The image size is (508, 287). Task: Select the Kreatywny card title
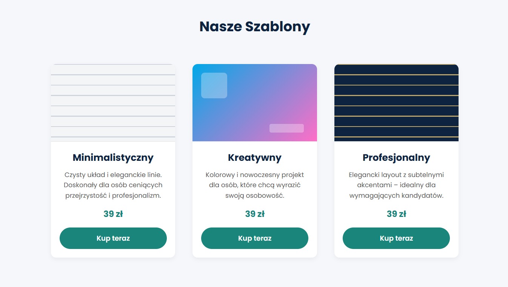click(254, 157)
